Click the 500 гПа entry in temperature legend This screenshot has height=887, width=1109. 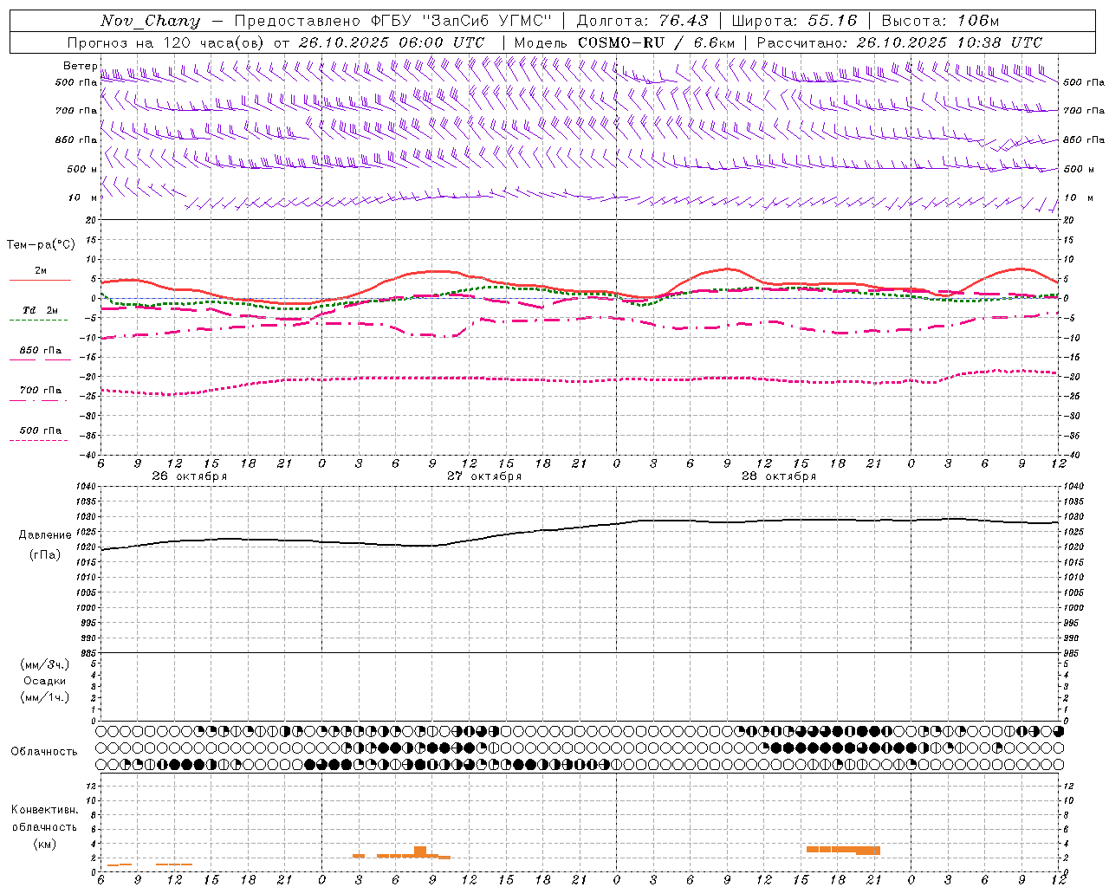click(41, 431)
